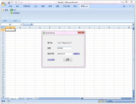
Task: Click the Office button orb
Action: [x=4, y=4]
